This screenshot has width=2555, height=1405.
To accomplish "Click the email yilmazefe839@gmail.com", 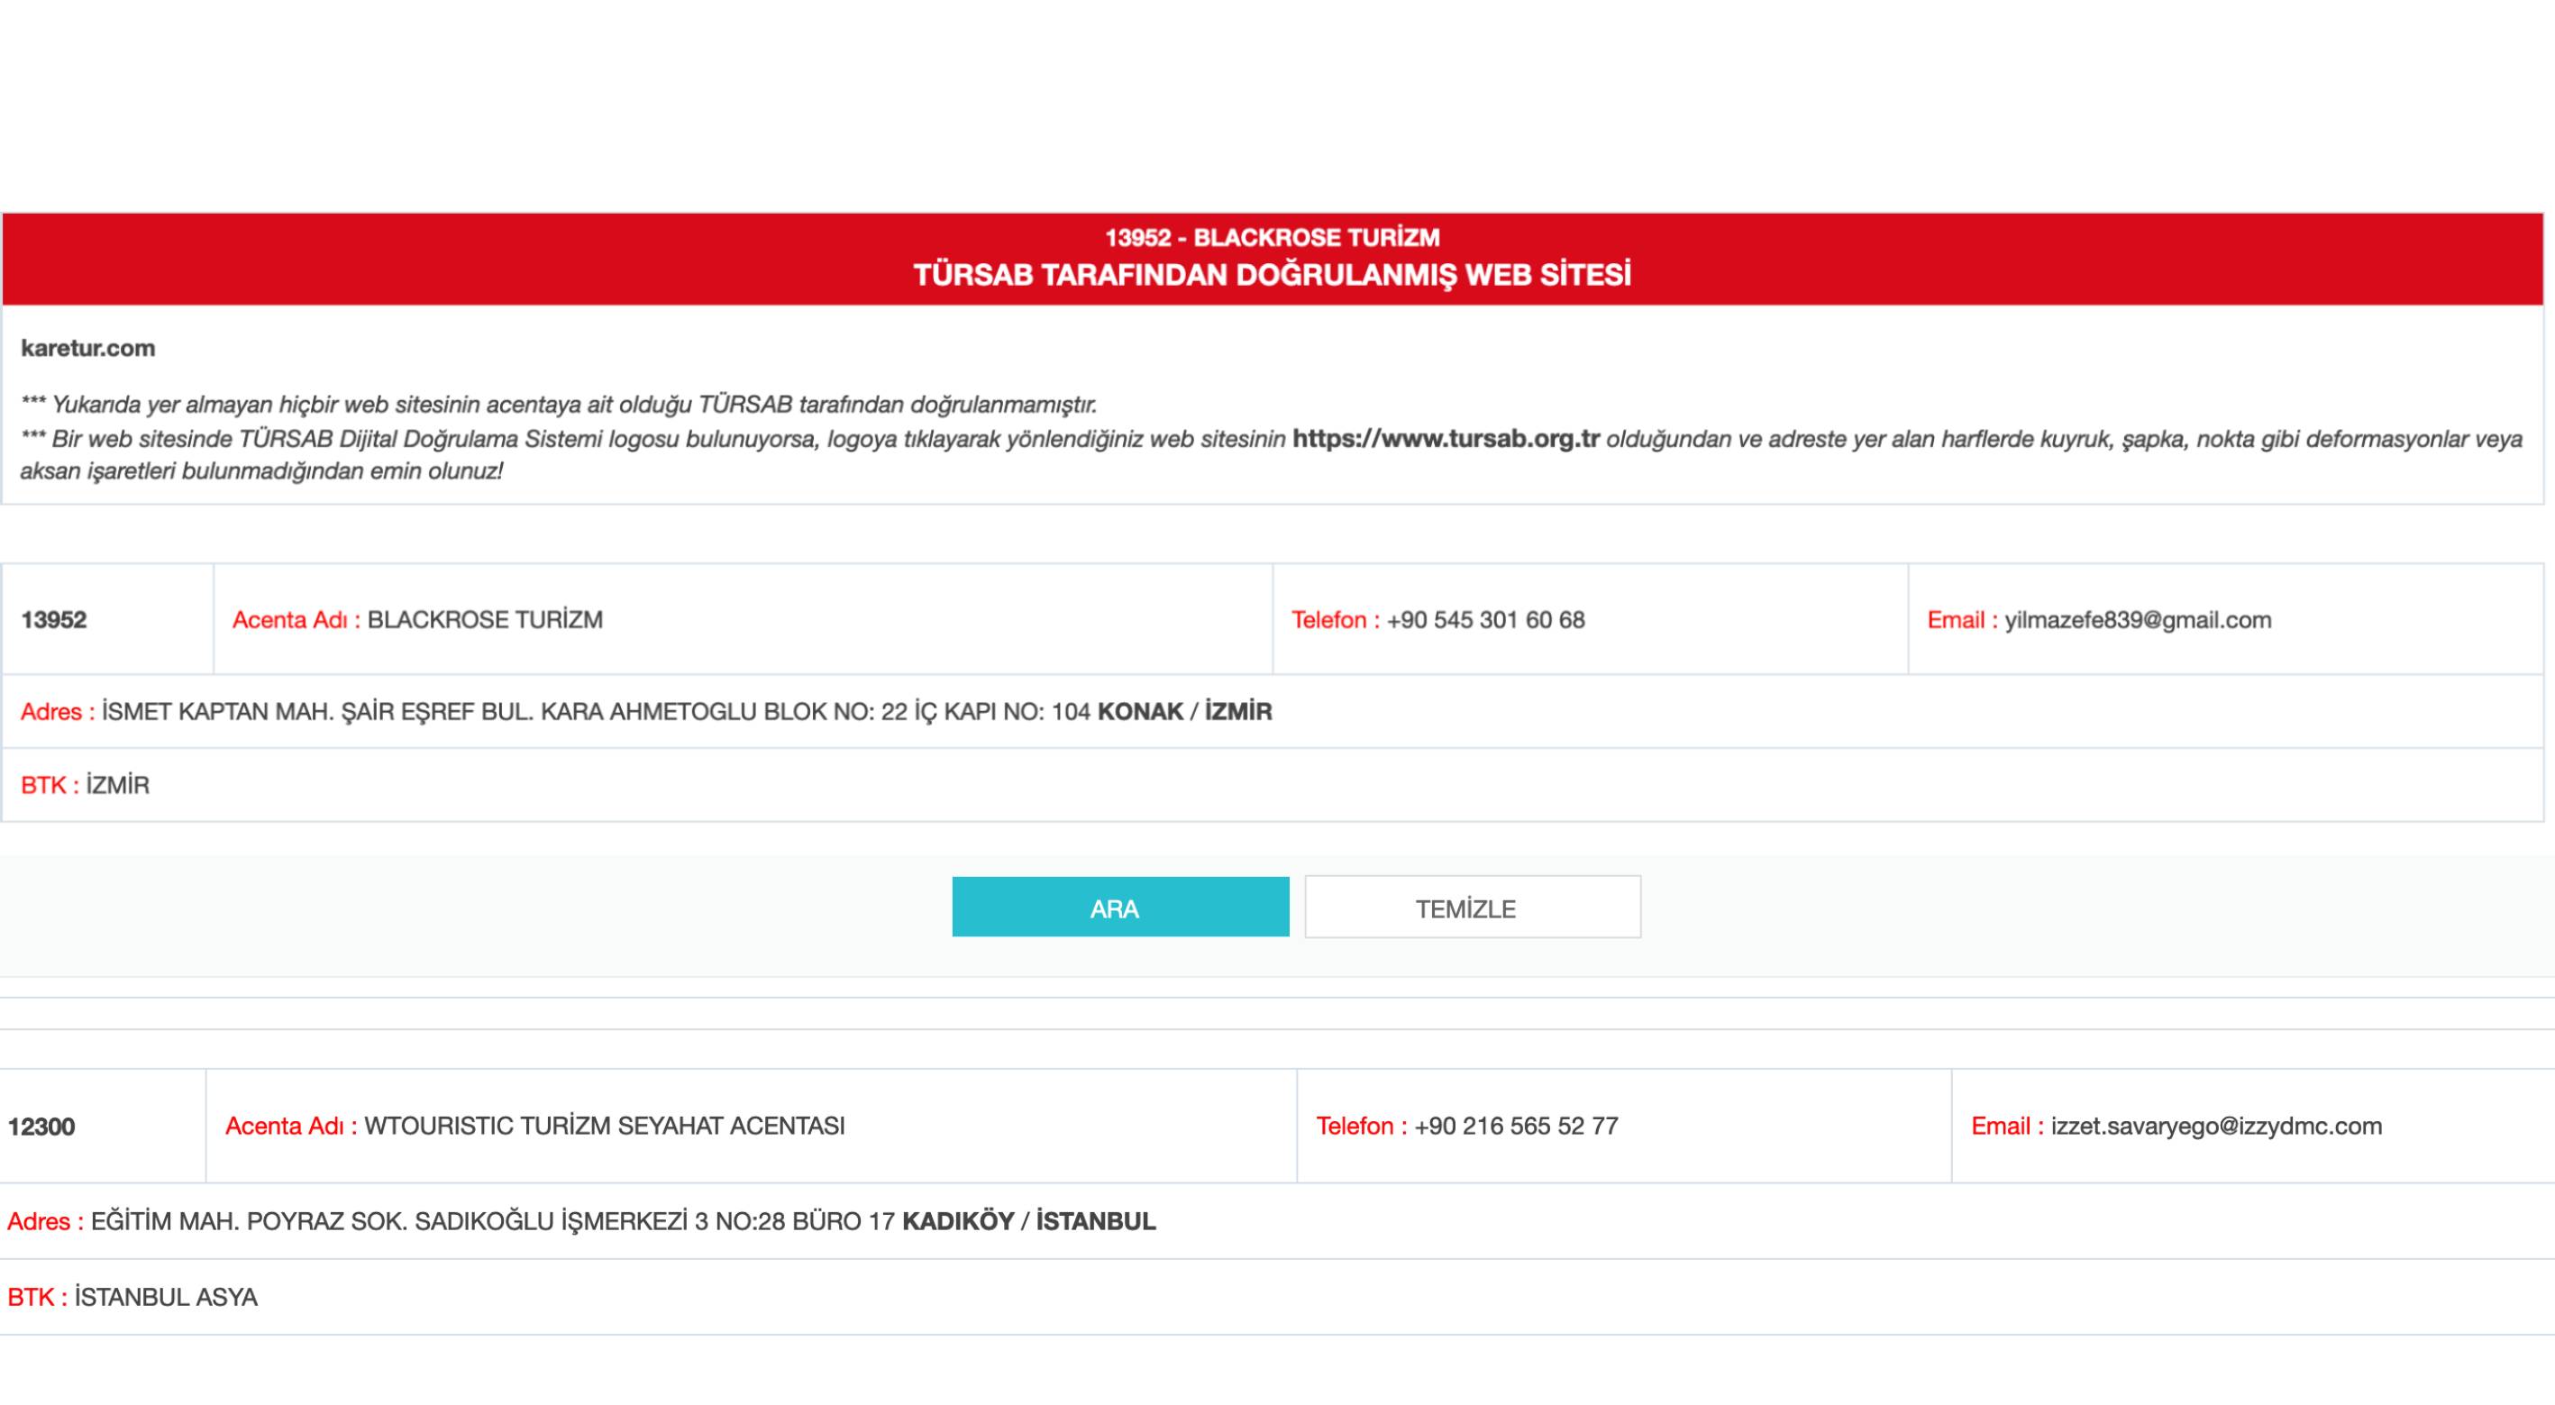I will [x=2139, y=620].
